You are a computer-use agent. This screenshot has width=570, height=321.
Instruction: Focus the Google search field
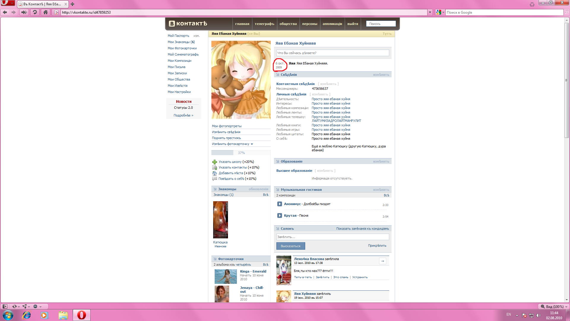pyautogui.click(x=504, y=12)
